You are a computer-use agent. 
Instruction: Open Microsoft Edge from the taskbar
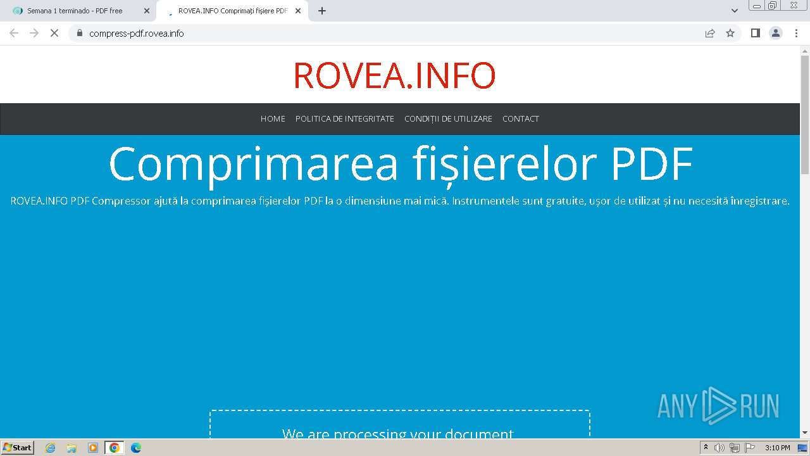click(x=136, y=448)
